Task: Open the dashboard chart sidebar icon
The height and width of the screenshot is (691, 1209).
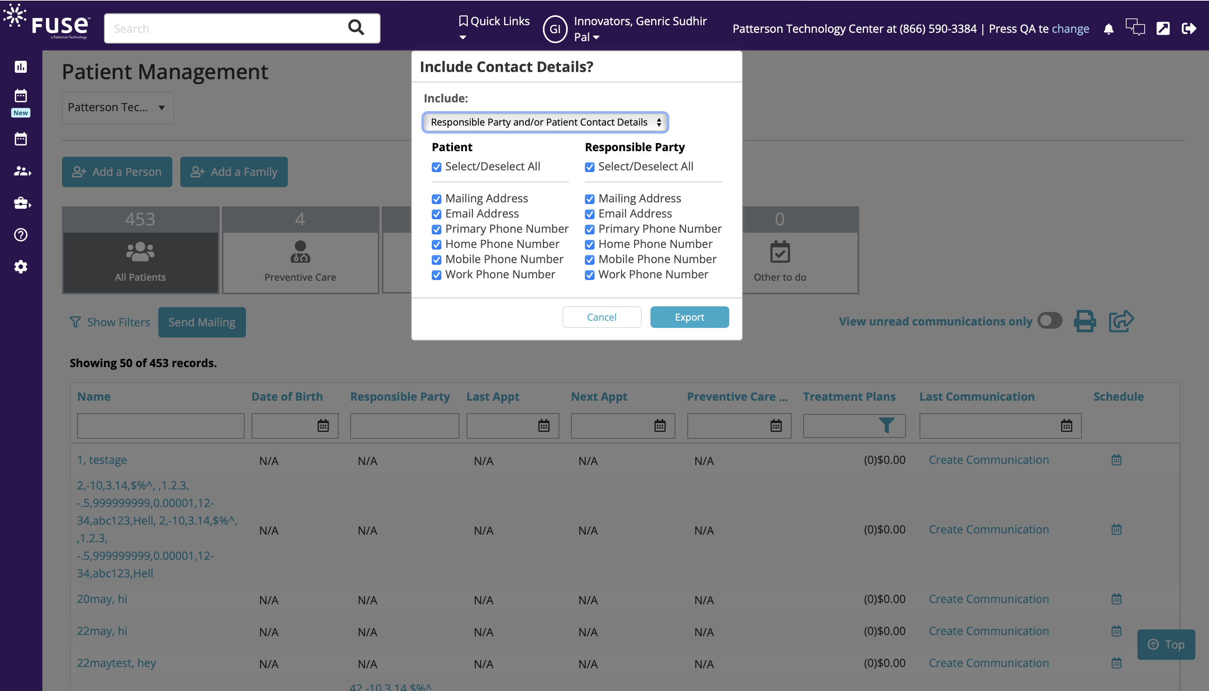Action: [20, 66]
